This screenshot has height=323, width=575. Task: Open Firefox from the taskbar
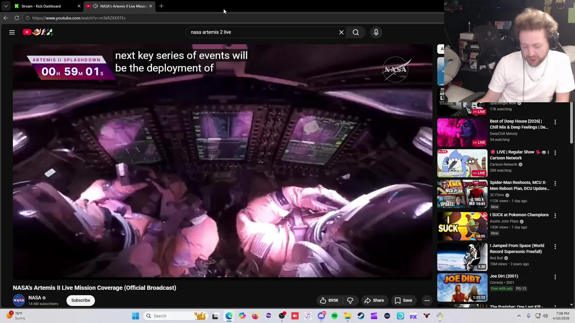coord(255,316)
